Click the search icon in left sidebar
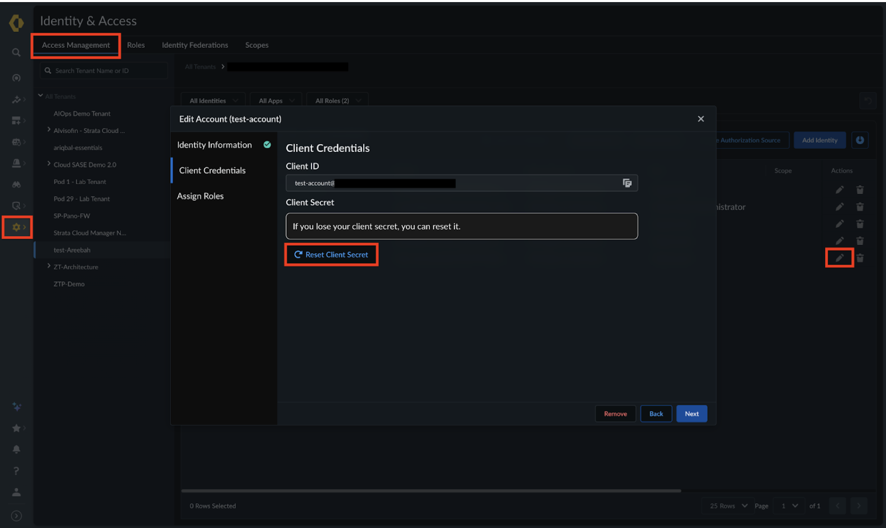This screenshot has height=528, width=886. pyautogui.click(x=17, y=53)
